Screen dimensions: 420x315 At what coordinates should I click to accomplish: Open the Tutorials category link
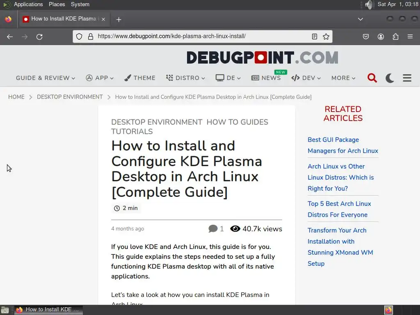132,132
